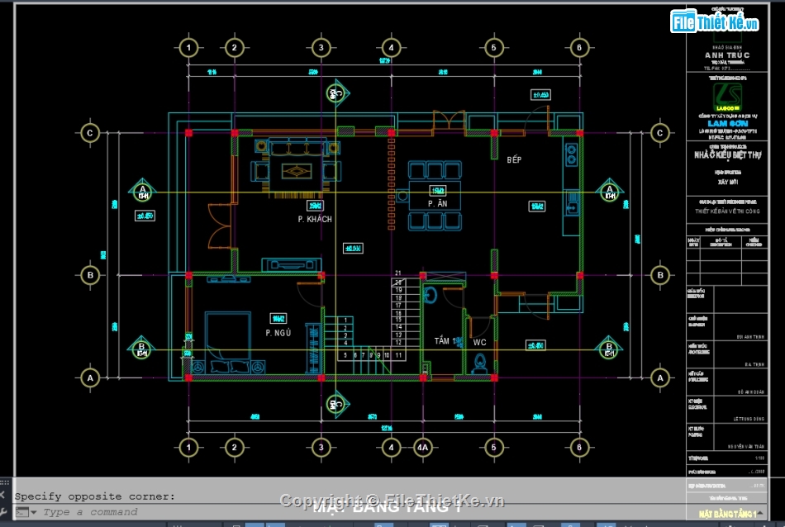The width and height of the screenshot is (785, 527).
Task: Click the command line grip handle
Action: point(4,482)
